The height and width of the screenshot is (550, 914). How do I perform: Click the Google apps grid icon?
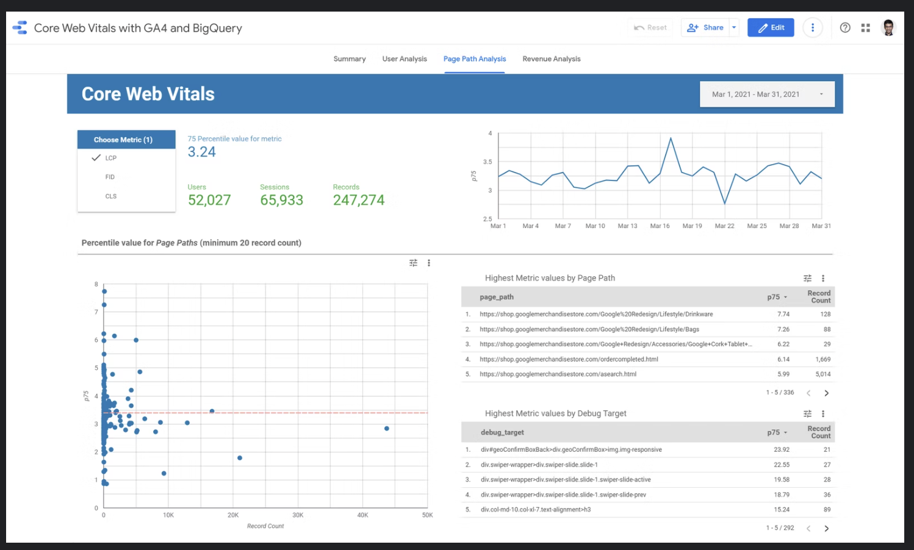[866, 27]
